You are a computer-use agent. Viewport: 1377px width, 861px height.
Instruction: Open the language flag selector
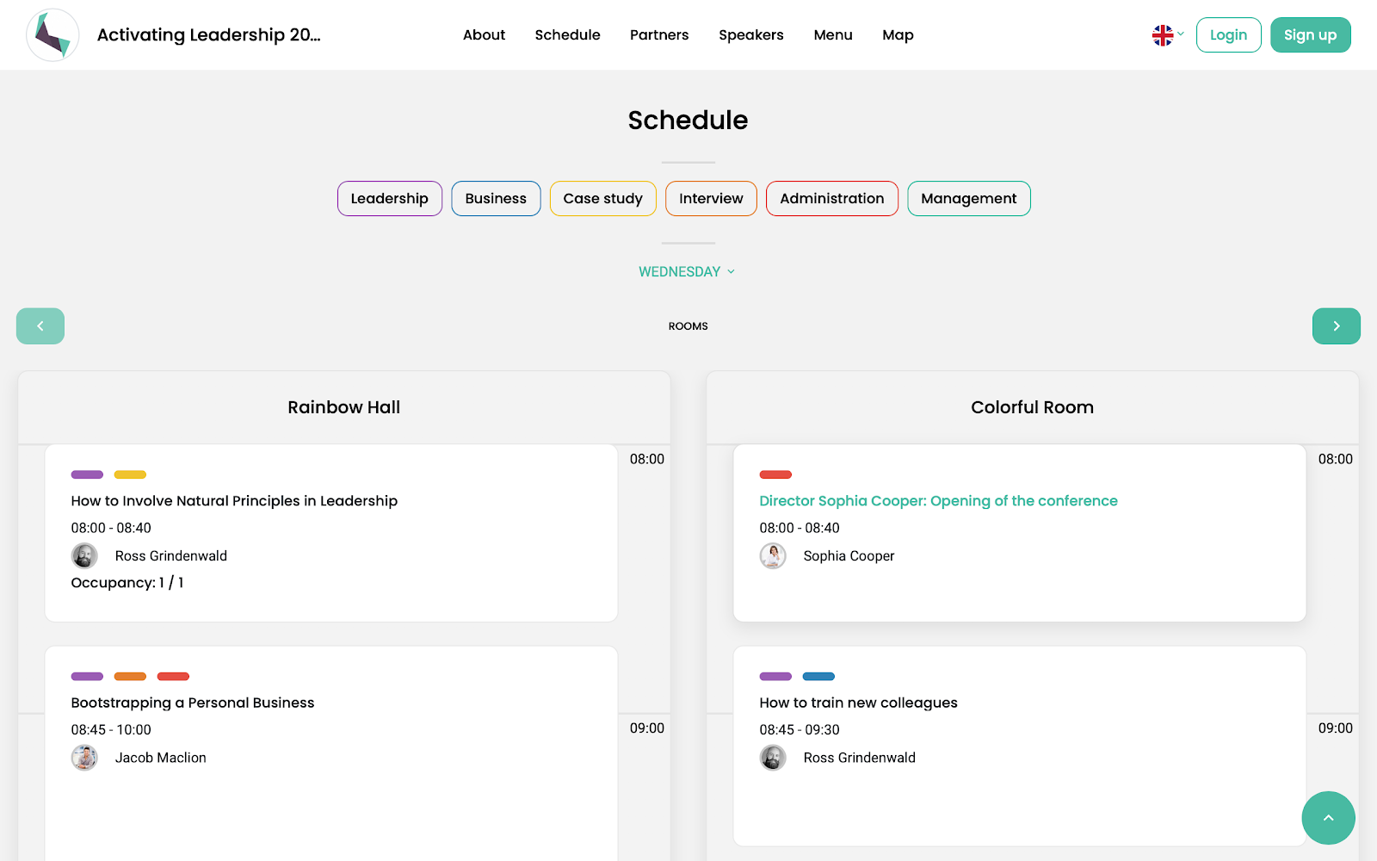coord(1168,35)
